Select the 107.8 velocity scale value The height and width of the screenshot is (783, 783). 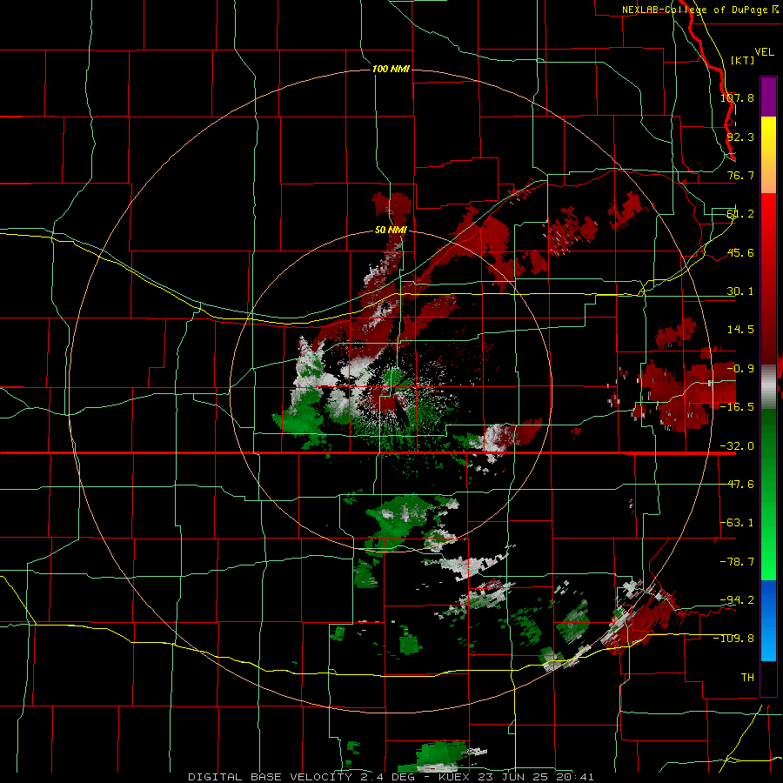pos(737,97)
